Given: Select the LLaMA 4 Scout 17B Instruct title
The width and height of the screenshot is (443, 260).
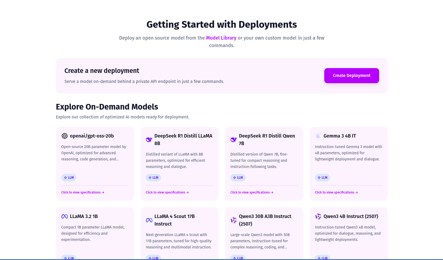Looking at the screenshot, I should 175,220.
